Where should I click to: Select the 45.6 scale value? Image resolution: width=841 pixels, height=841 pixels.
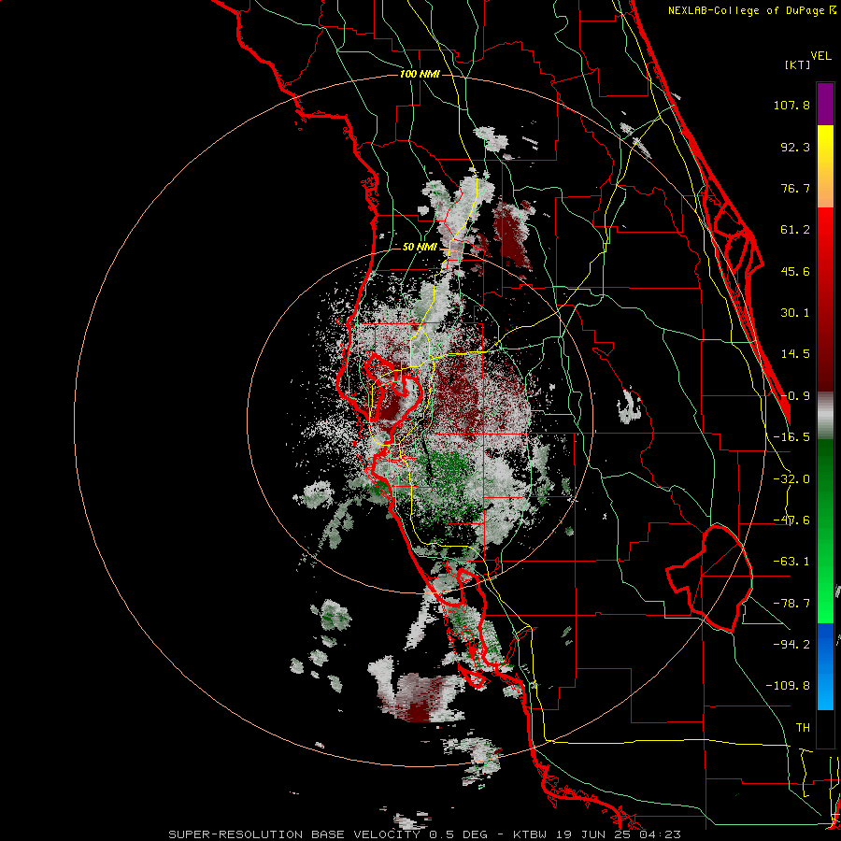[795, 271]
